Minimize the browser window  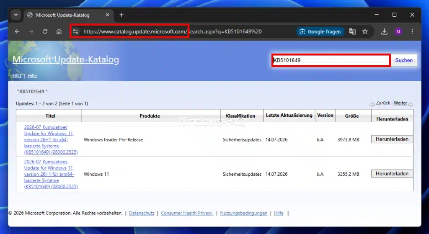pos(377,15)
